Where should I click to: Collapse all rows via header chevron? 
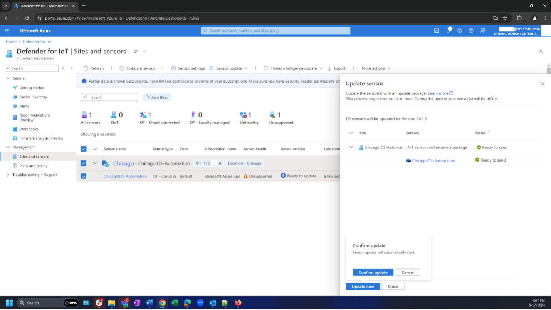coord(95,149)
